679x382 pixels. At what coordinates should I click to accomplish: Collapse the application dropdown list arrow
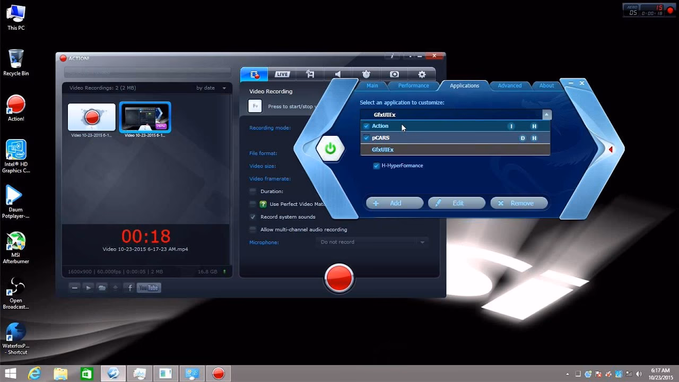(x=546, y=115)
